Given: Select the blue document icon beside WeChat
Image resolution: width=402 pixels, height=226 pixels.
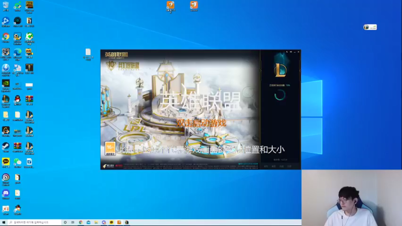Looking at the screenshot, I should tap(29, 162).
